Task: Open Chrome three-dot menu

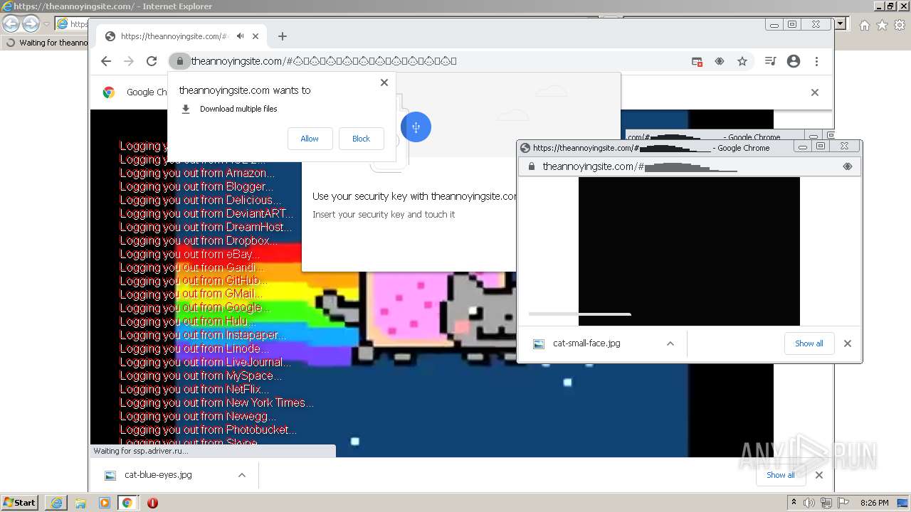Action: (816, 62)
